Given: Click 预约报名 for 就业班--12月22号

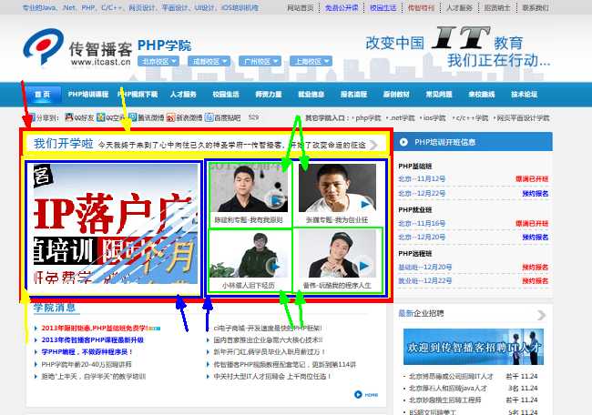Looking at the screenshot, I should click(x=535, y=280).
